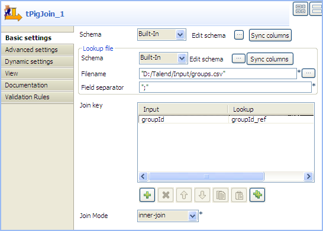323x231 pixels.
Task: Open the main Edit schema dialog button
Action: point(239,35)
